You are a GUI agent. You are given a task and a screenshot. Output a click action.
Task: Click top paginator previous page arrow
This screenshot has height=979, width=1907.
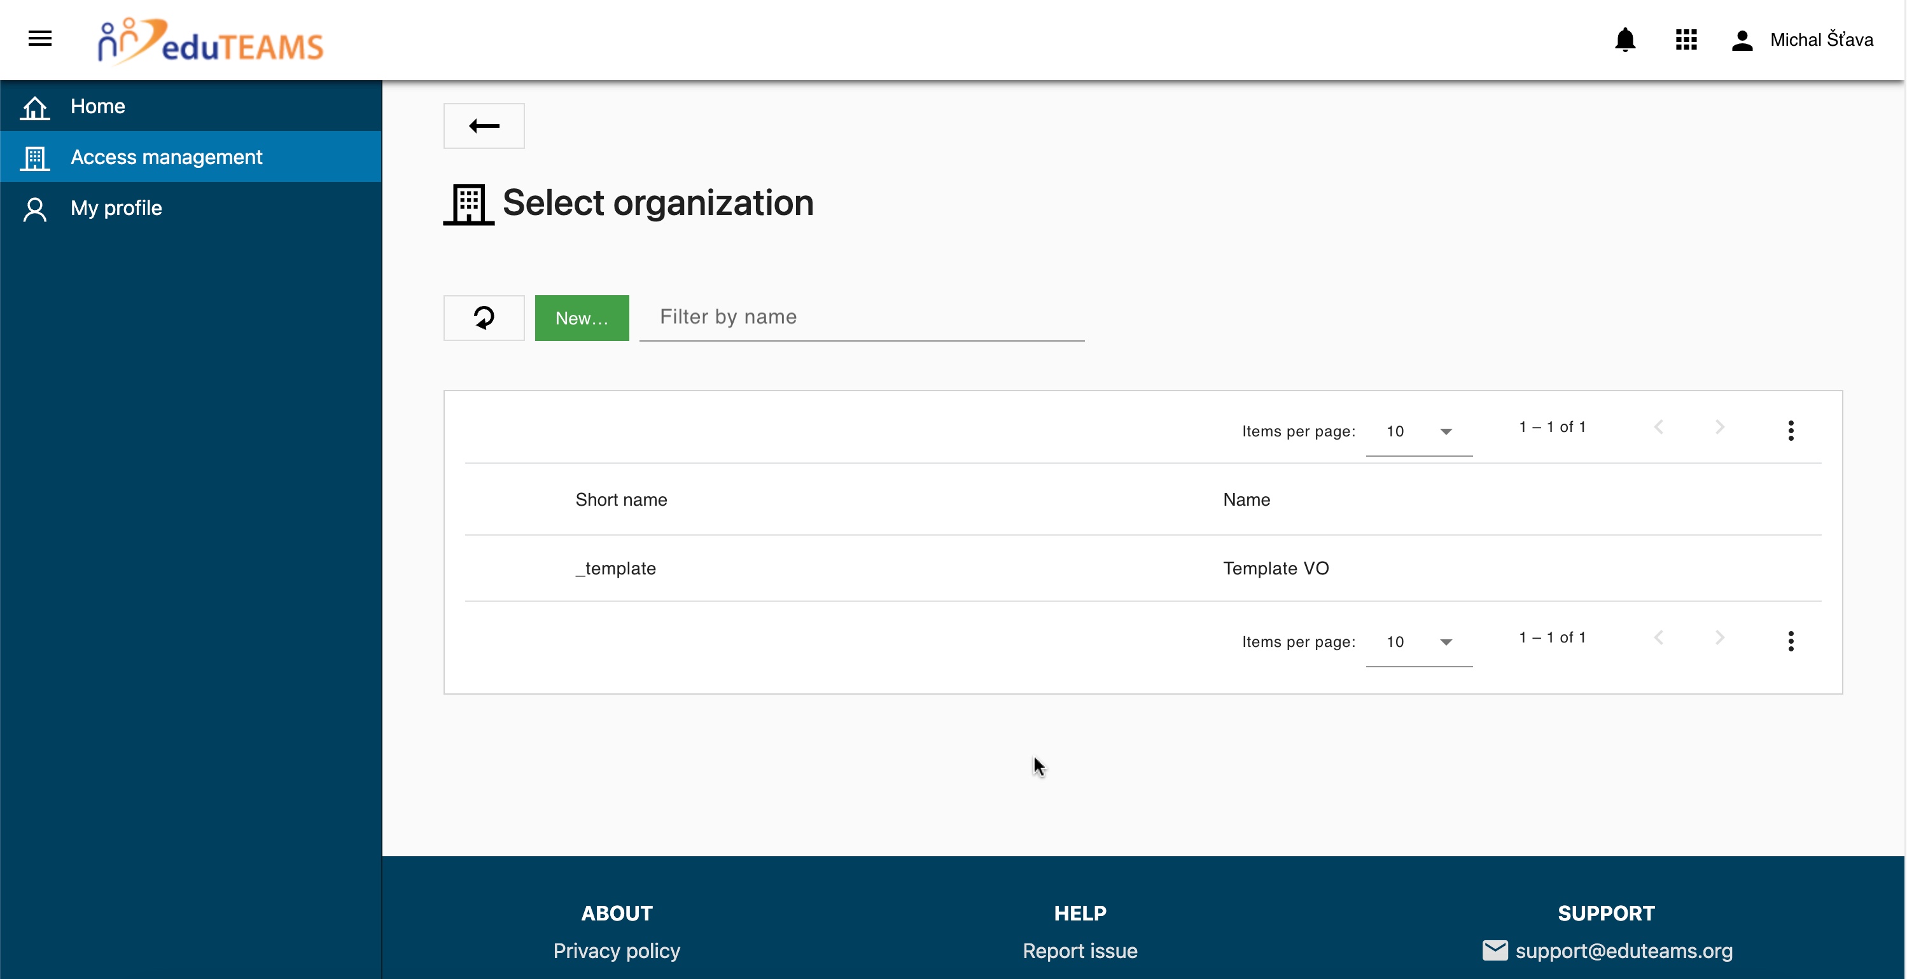pos(1659,427)
